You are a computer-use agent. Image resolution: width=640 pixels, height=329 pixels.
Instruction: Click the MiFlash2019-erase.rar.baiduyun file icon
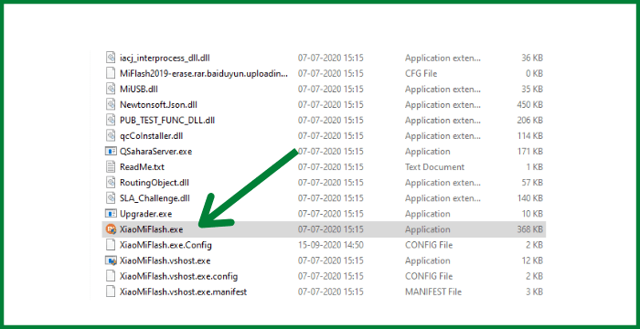(111, 73)
